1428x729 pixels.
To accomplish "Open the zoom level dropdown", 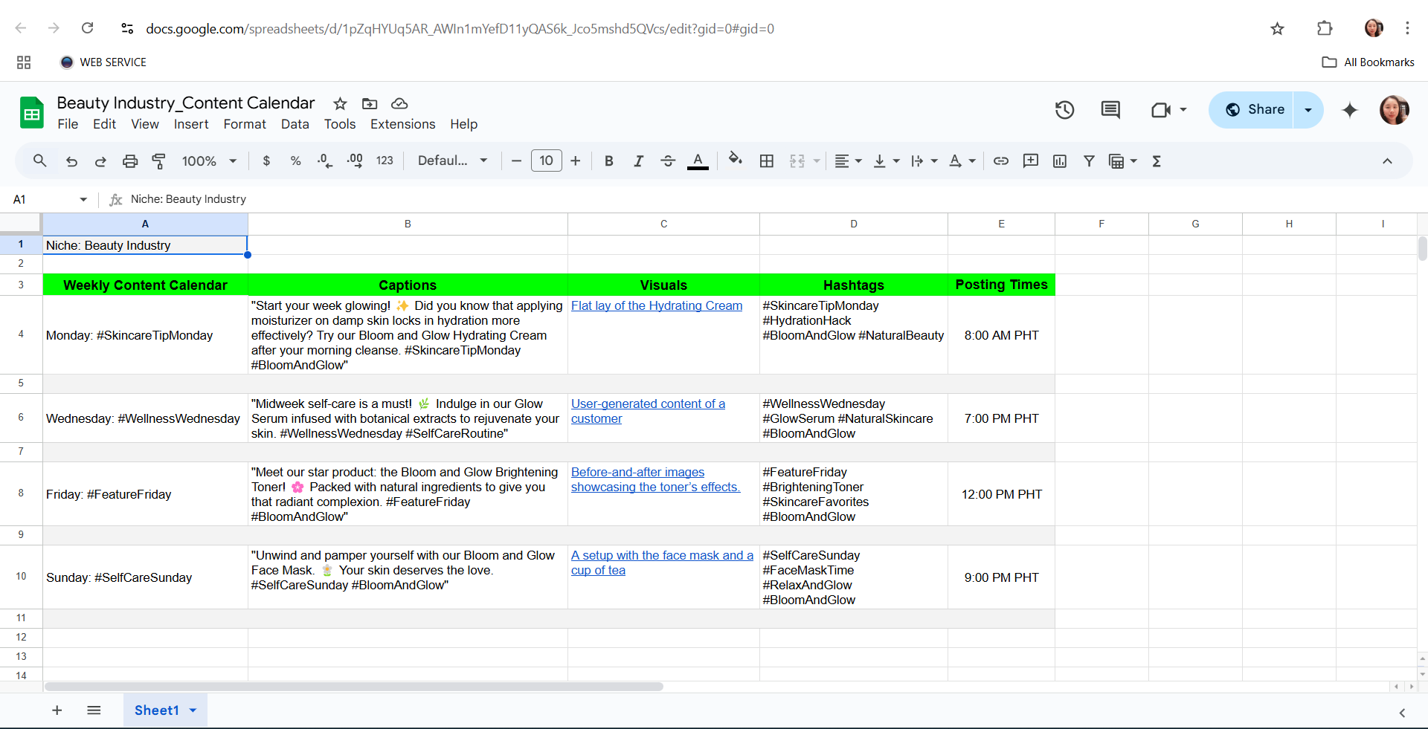I will coord(209,161).
